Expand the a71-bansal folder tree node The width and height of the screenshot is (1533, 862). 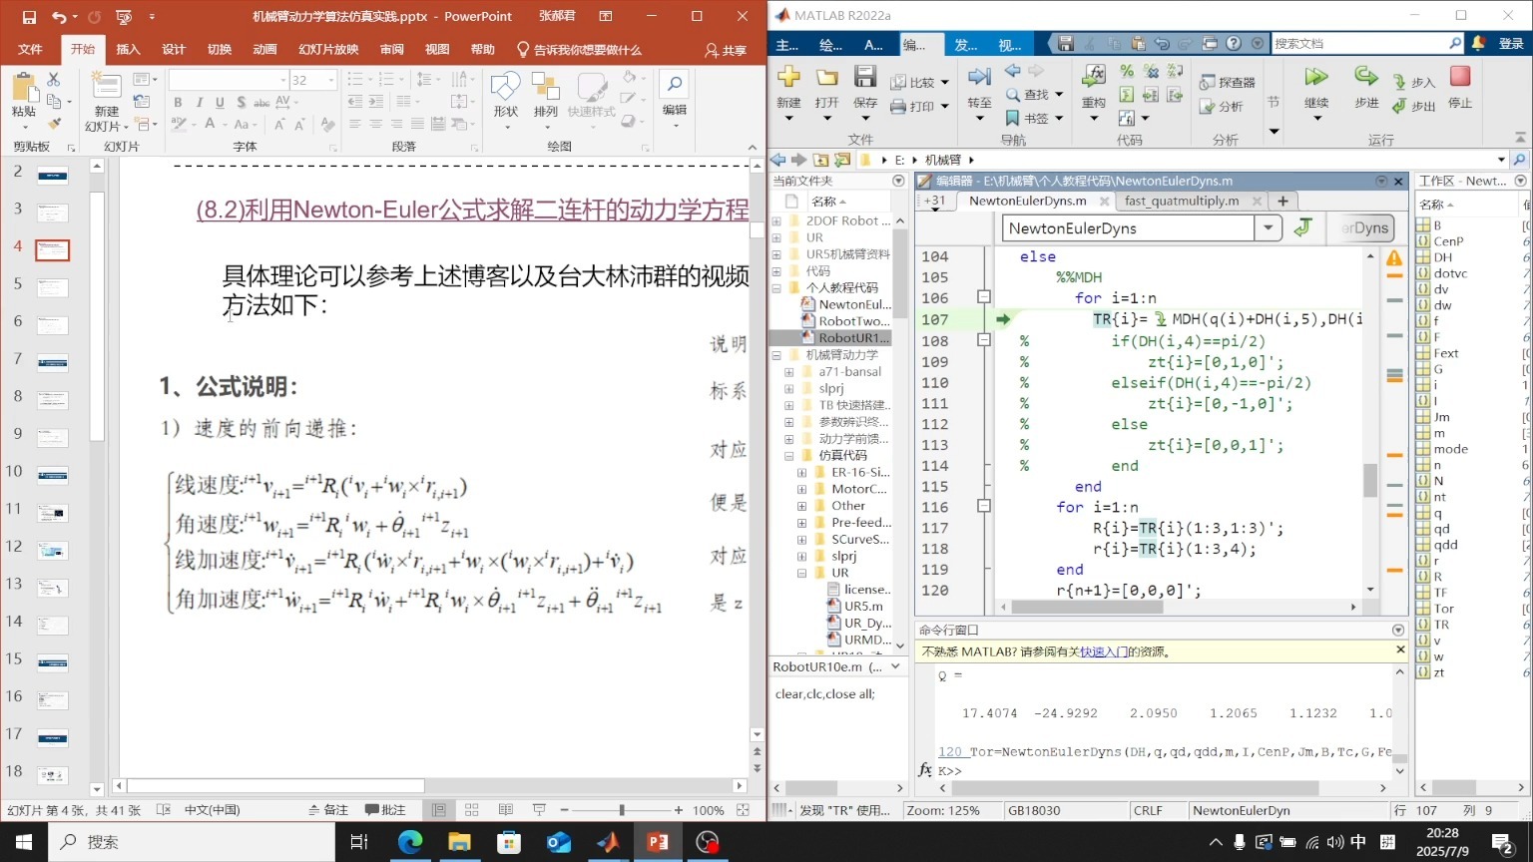pyautogui.click(x=789, y=372)
